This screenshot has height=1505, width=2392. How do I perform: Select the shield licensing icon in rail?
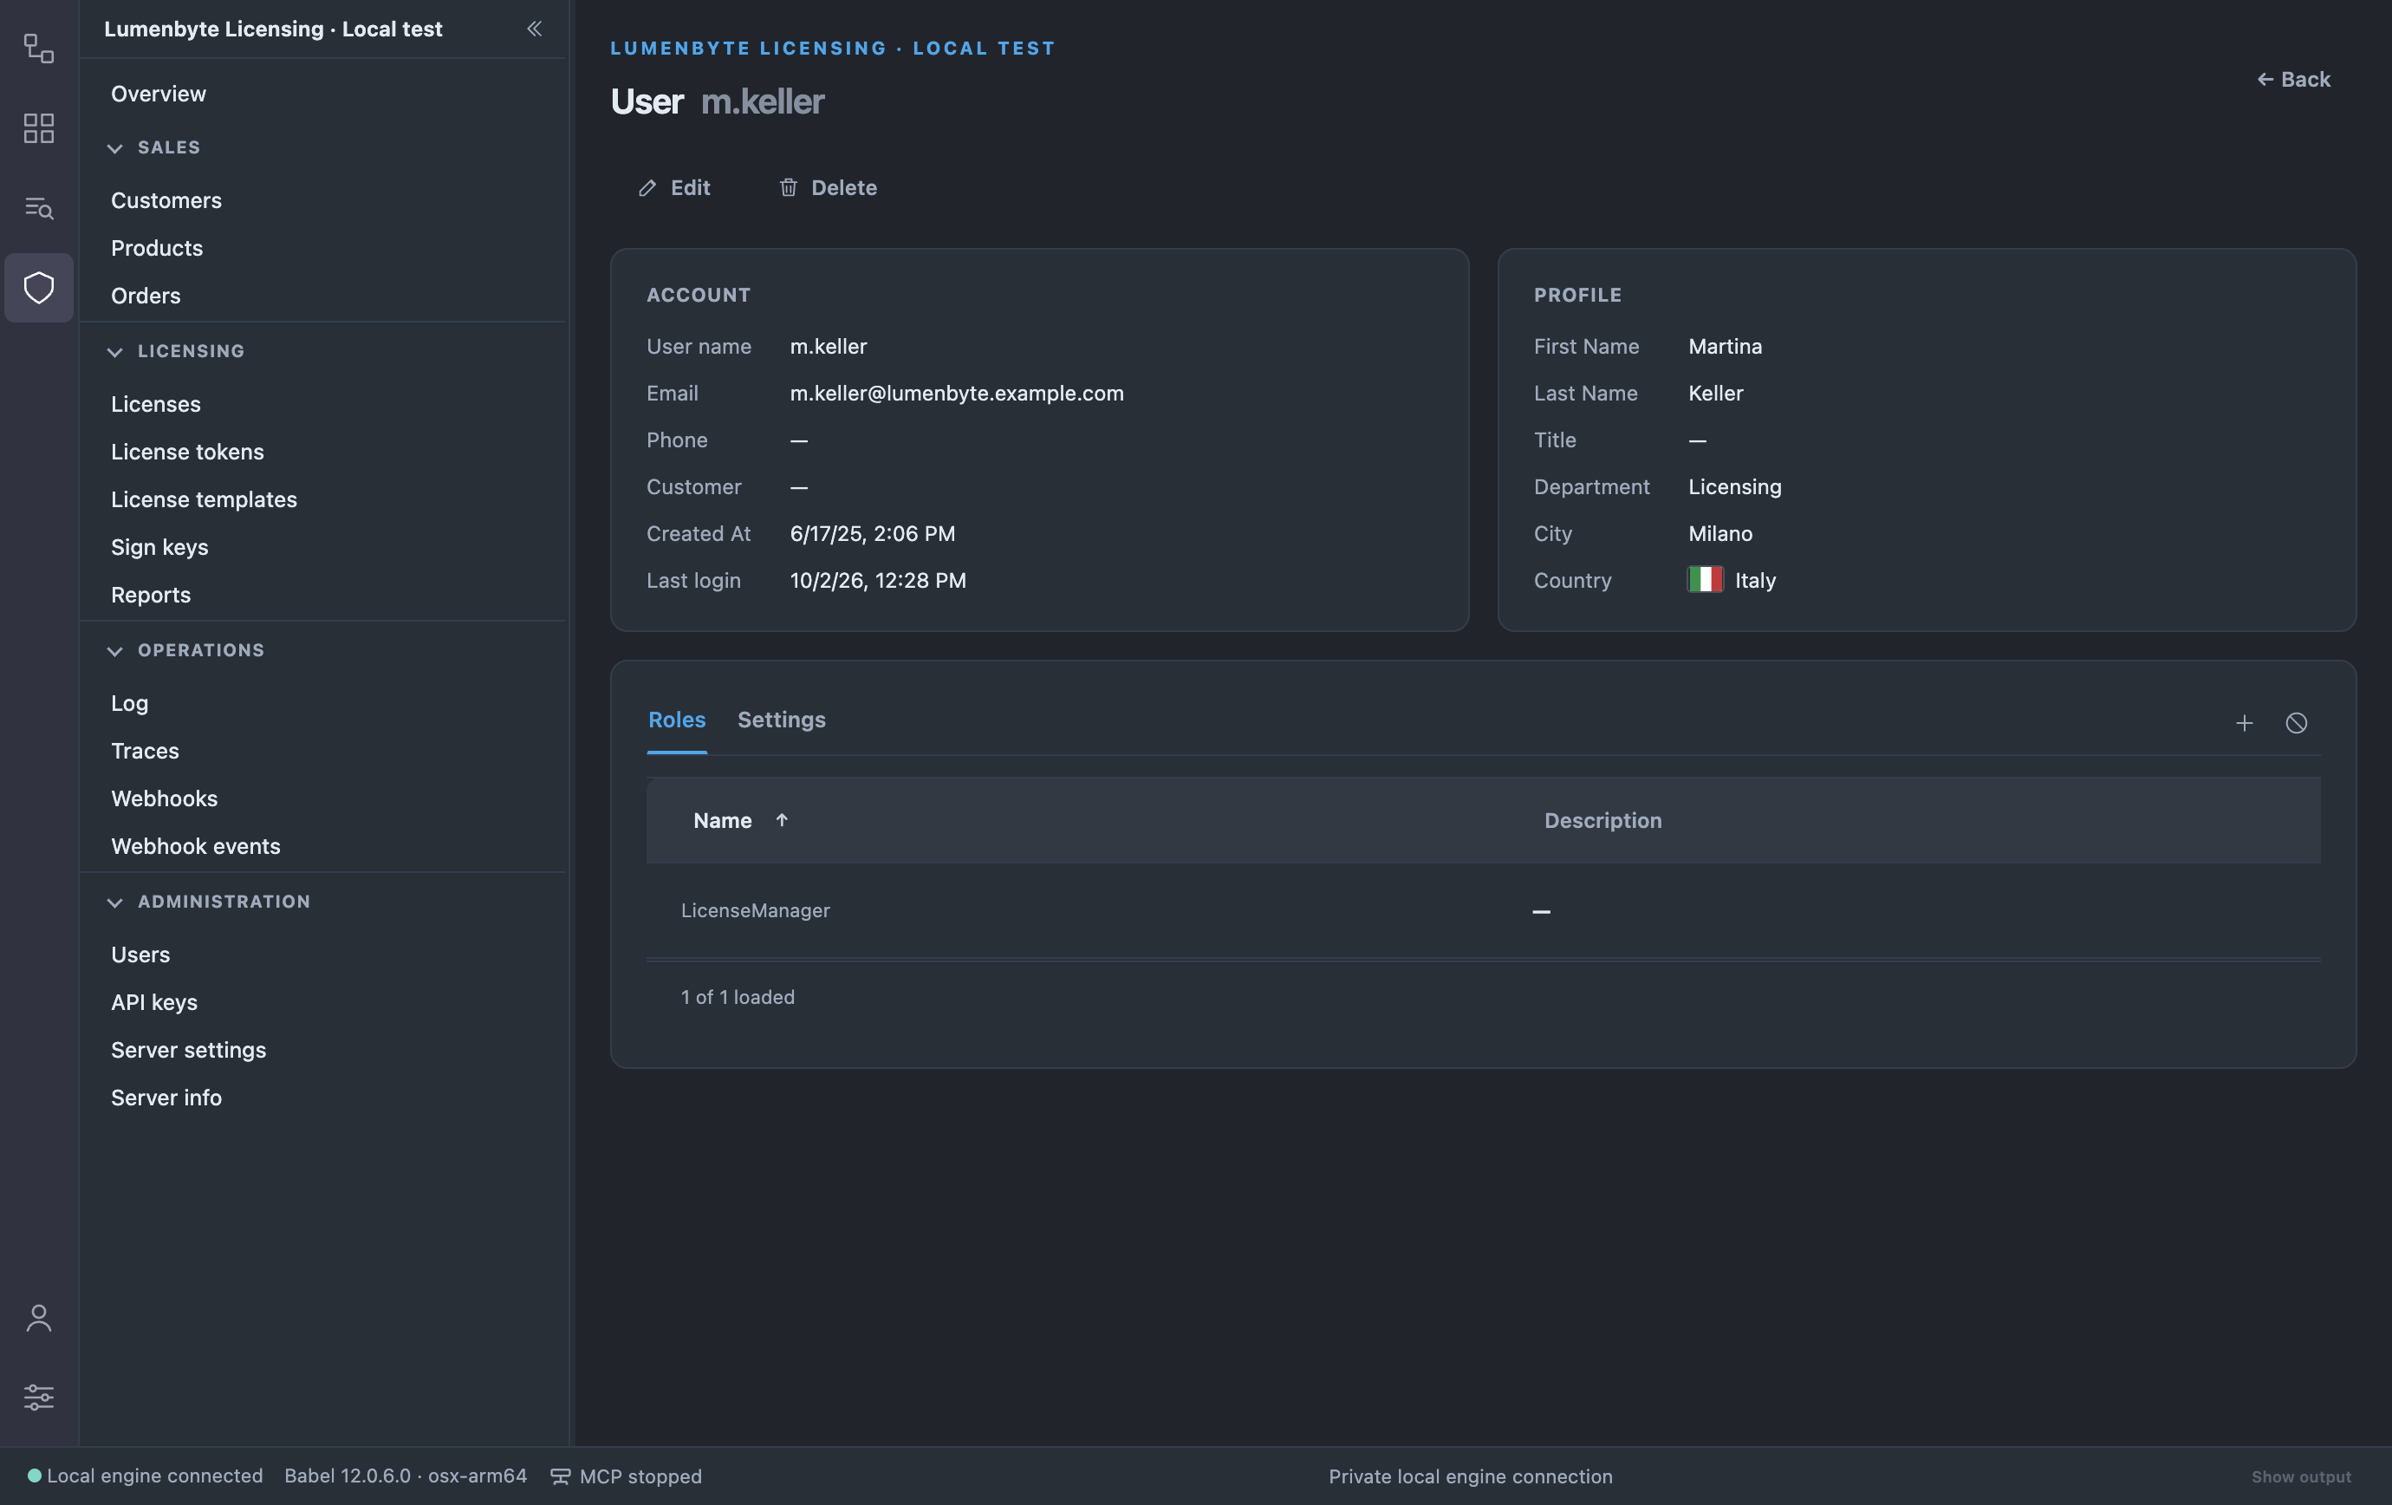click(x=39, y=288)
